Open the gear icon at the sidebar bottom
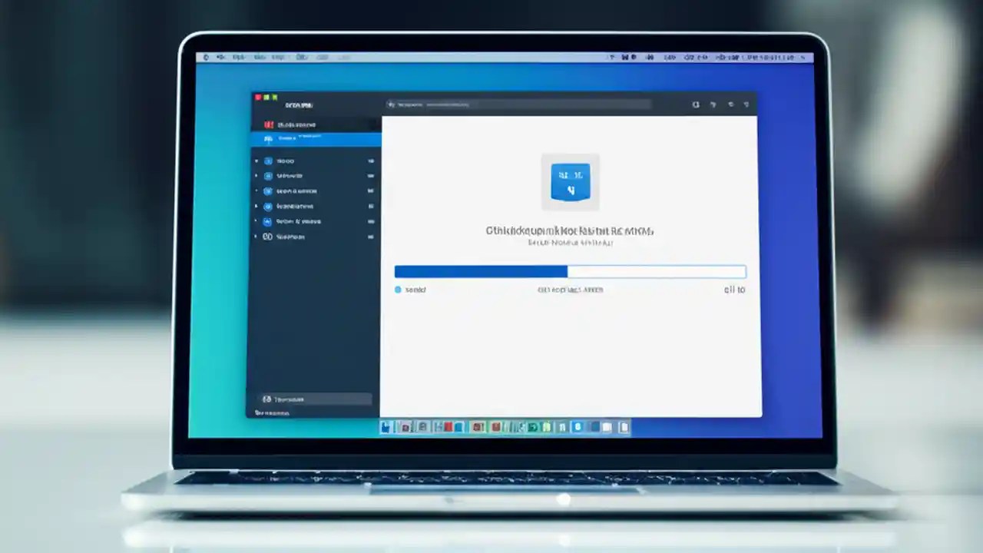 pos(266,399)
